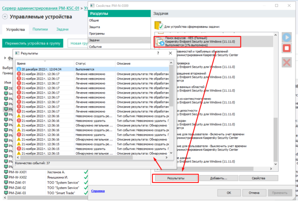Click green check mark in PM-W-XX01 row

click(86, 172)
